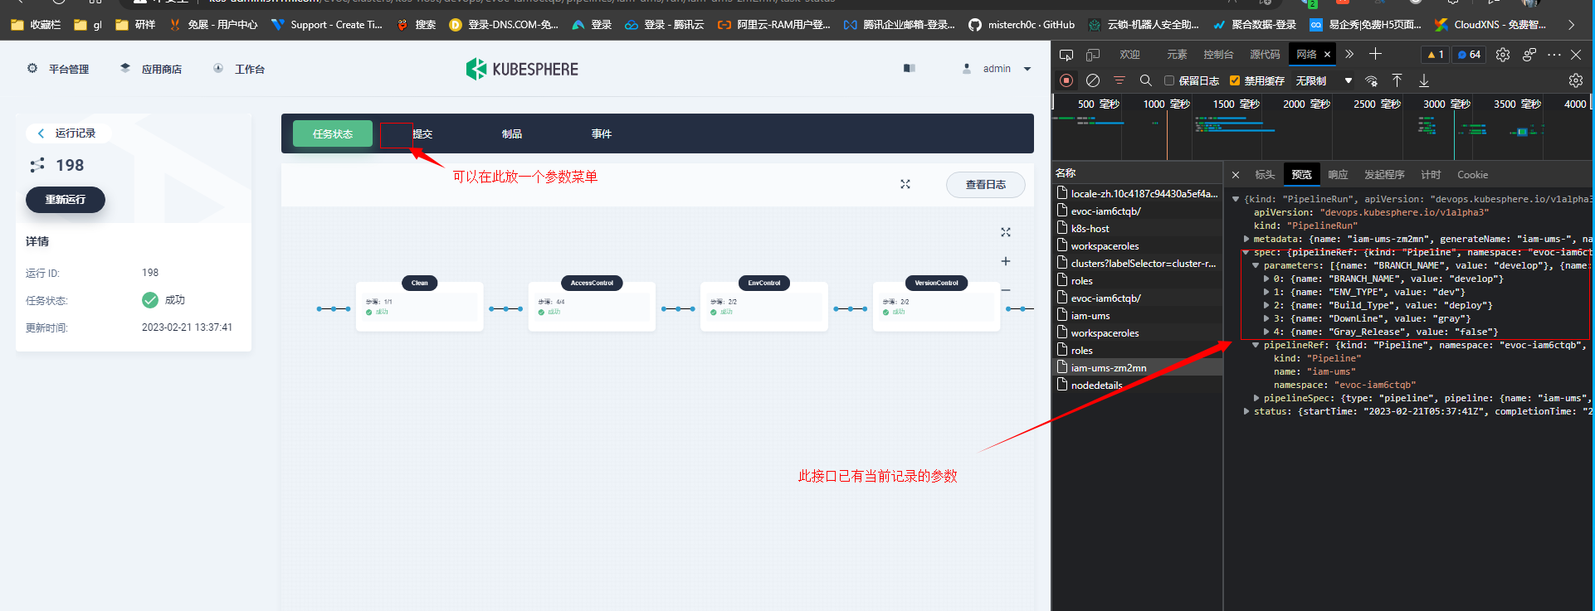This screenshot has height=611, width=1595.
Task: Click export HAR download arrow icon
Action: tap(1424, 80)
